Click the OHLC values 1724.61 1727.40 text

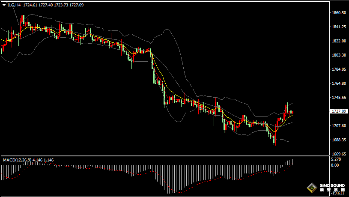point(38,5)
